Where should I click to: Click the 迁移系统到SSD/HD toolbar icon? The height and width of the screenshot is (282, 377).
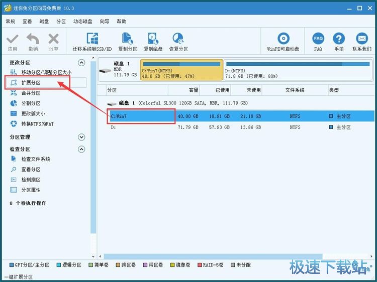pos(92,39)
